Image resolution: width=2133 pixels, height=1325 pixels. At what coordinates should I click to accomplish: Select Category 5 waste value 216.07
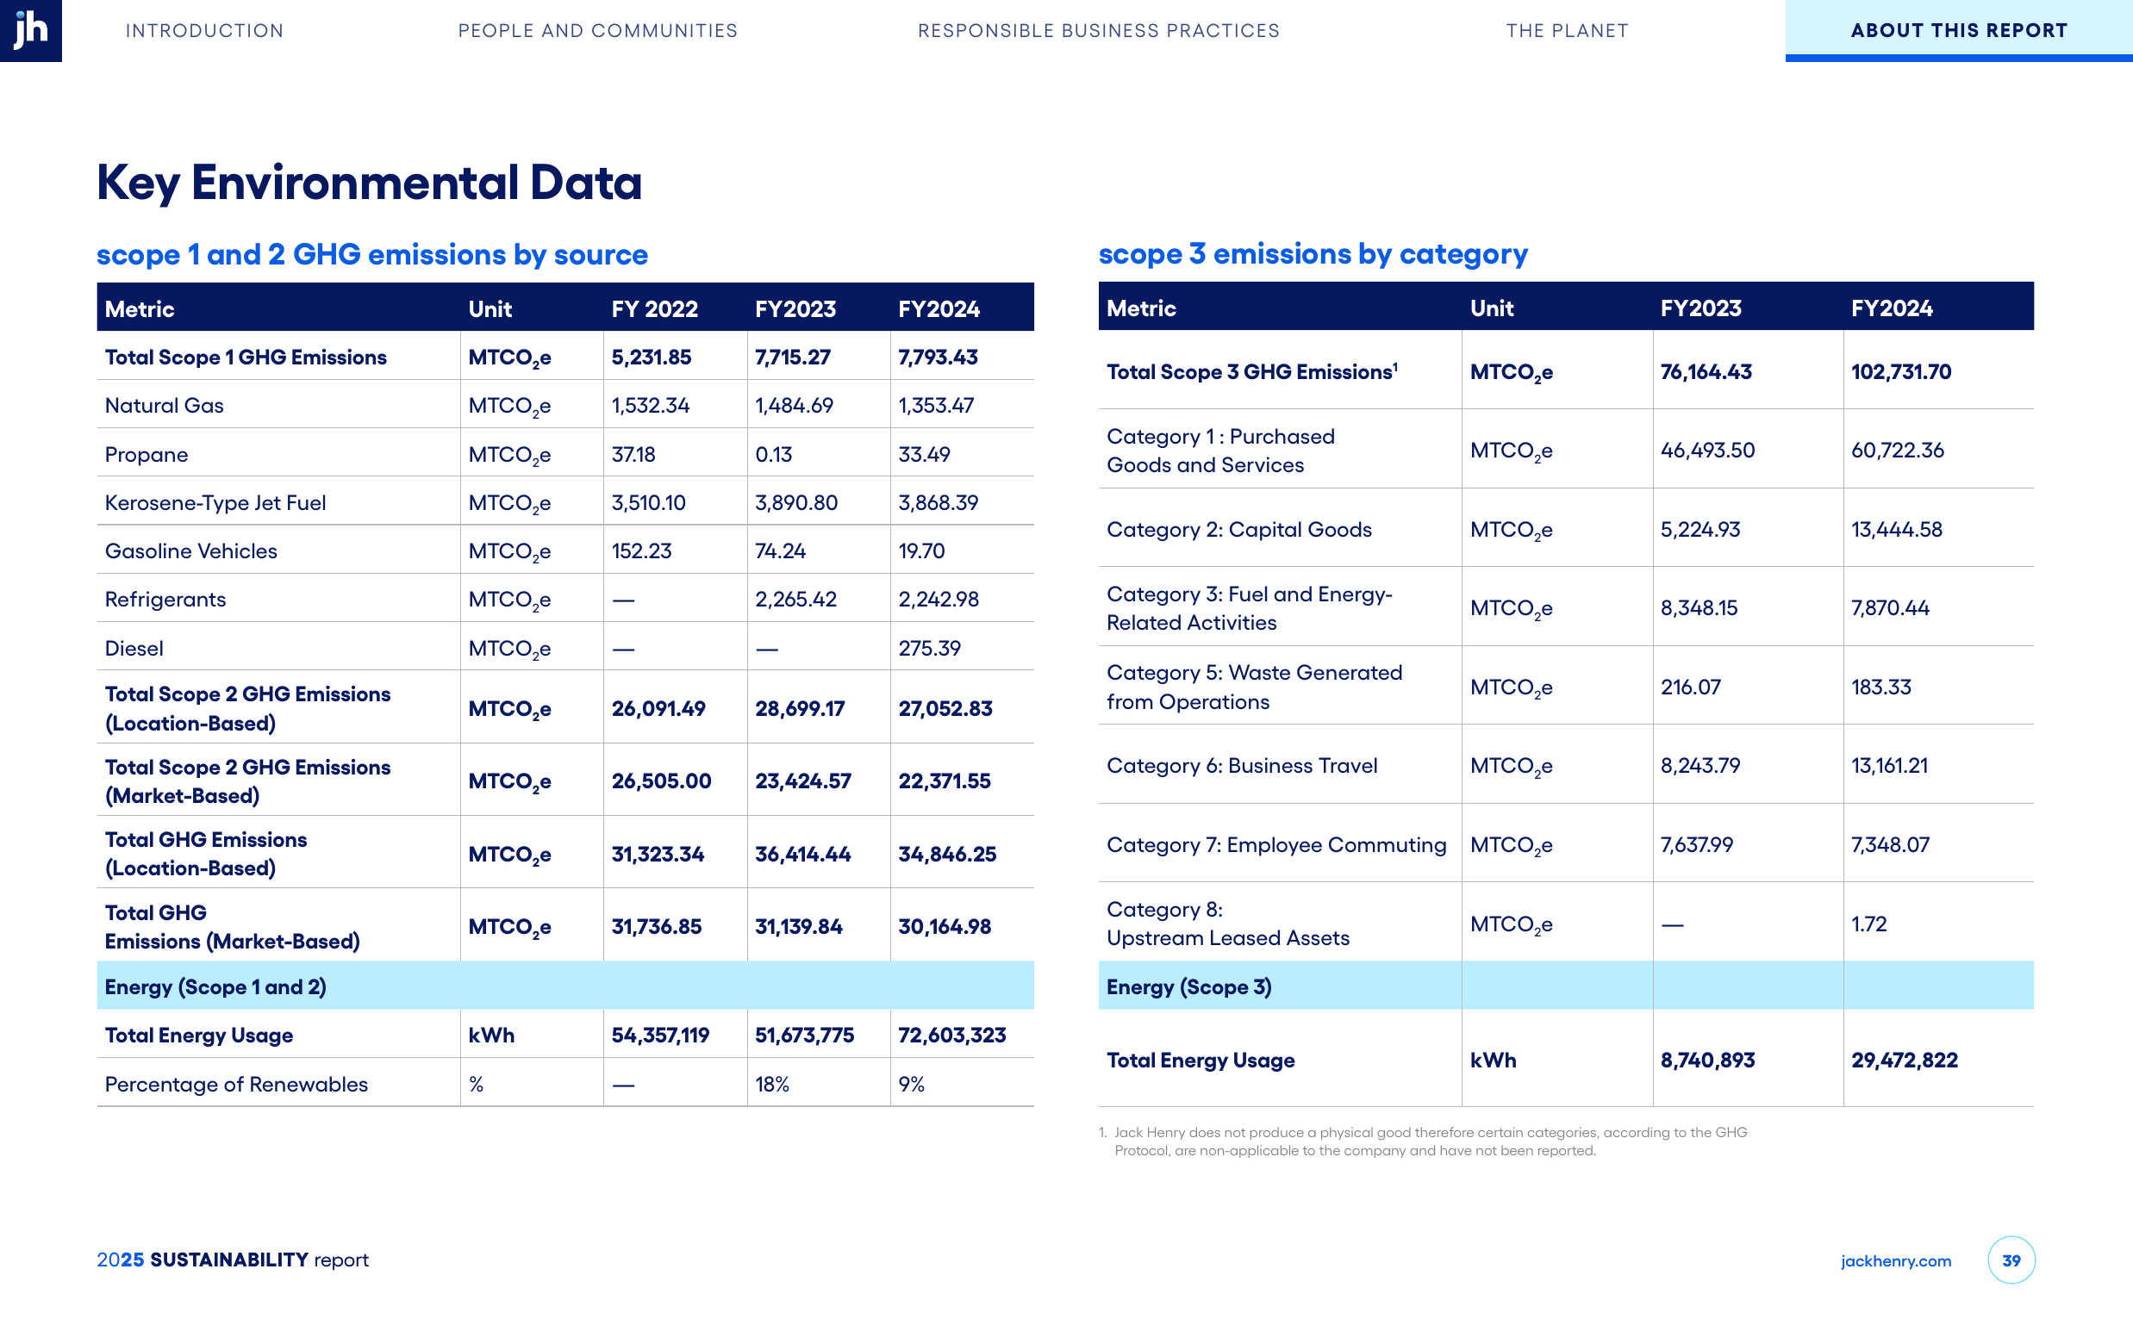(1690, 687)
